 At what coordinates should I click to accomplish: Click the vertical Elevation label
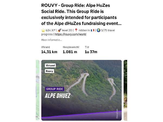point(117,113)
